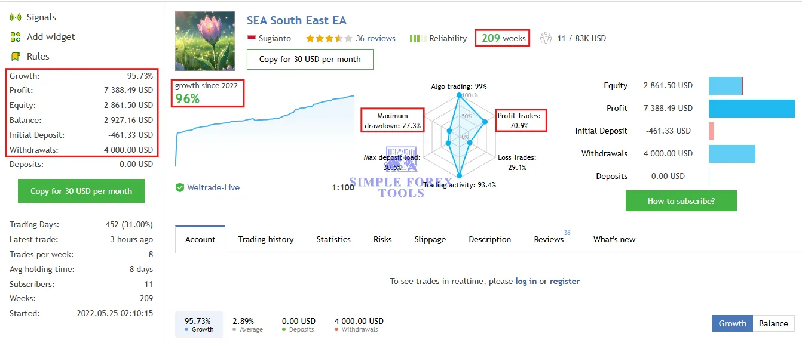Click the left Copy for 30 USD button
This screenshot has width=802, height=346.
pyautogui.click(x=81, y=191)
